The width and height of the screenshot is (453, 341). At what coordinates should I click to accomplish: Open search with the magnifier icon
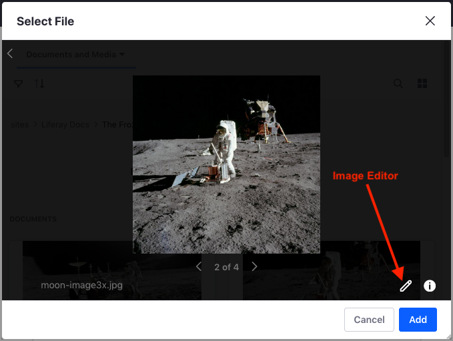tap(398, 83)
